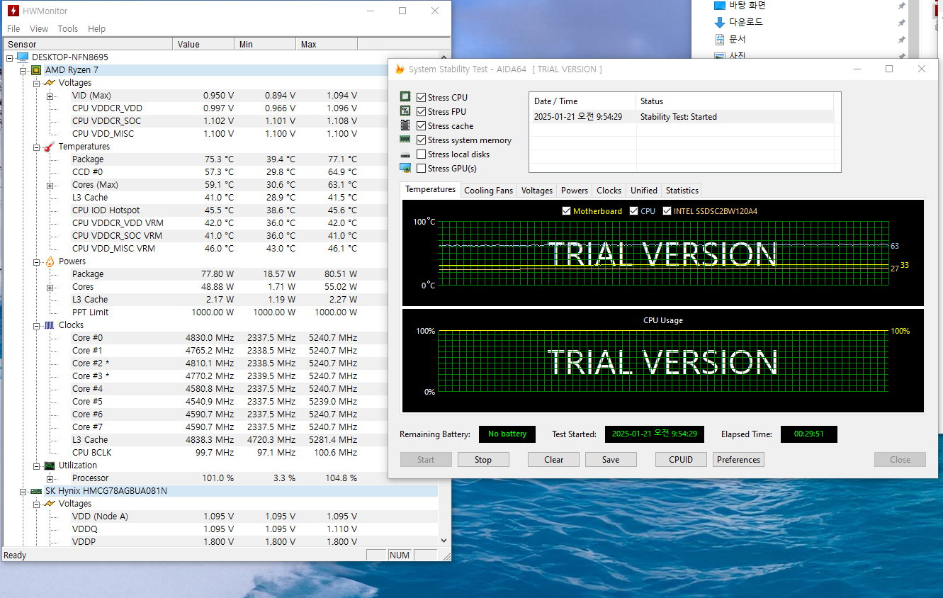
Task: Click the Stress cache chip icon
Action: click(x=405, y=125)
